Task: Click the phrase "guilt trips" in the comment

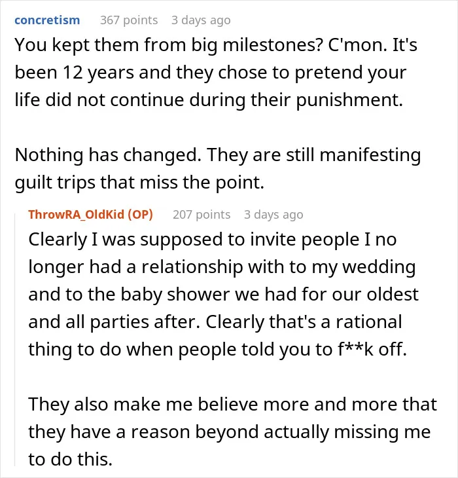Action: pos(55,183)
